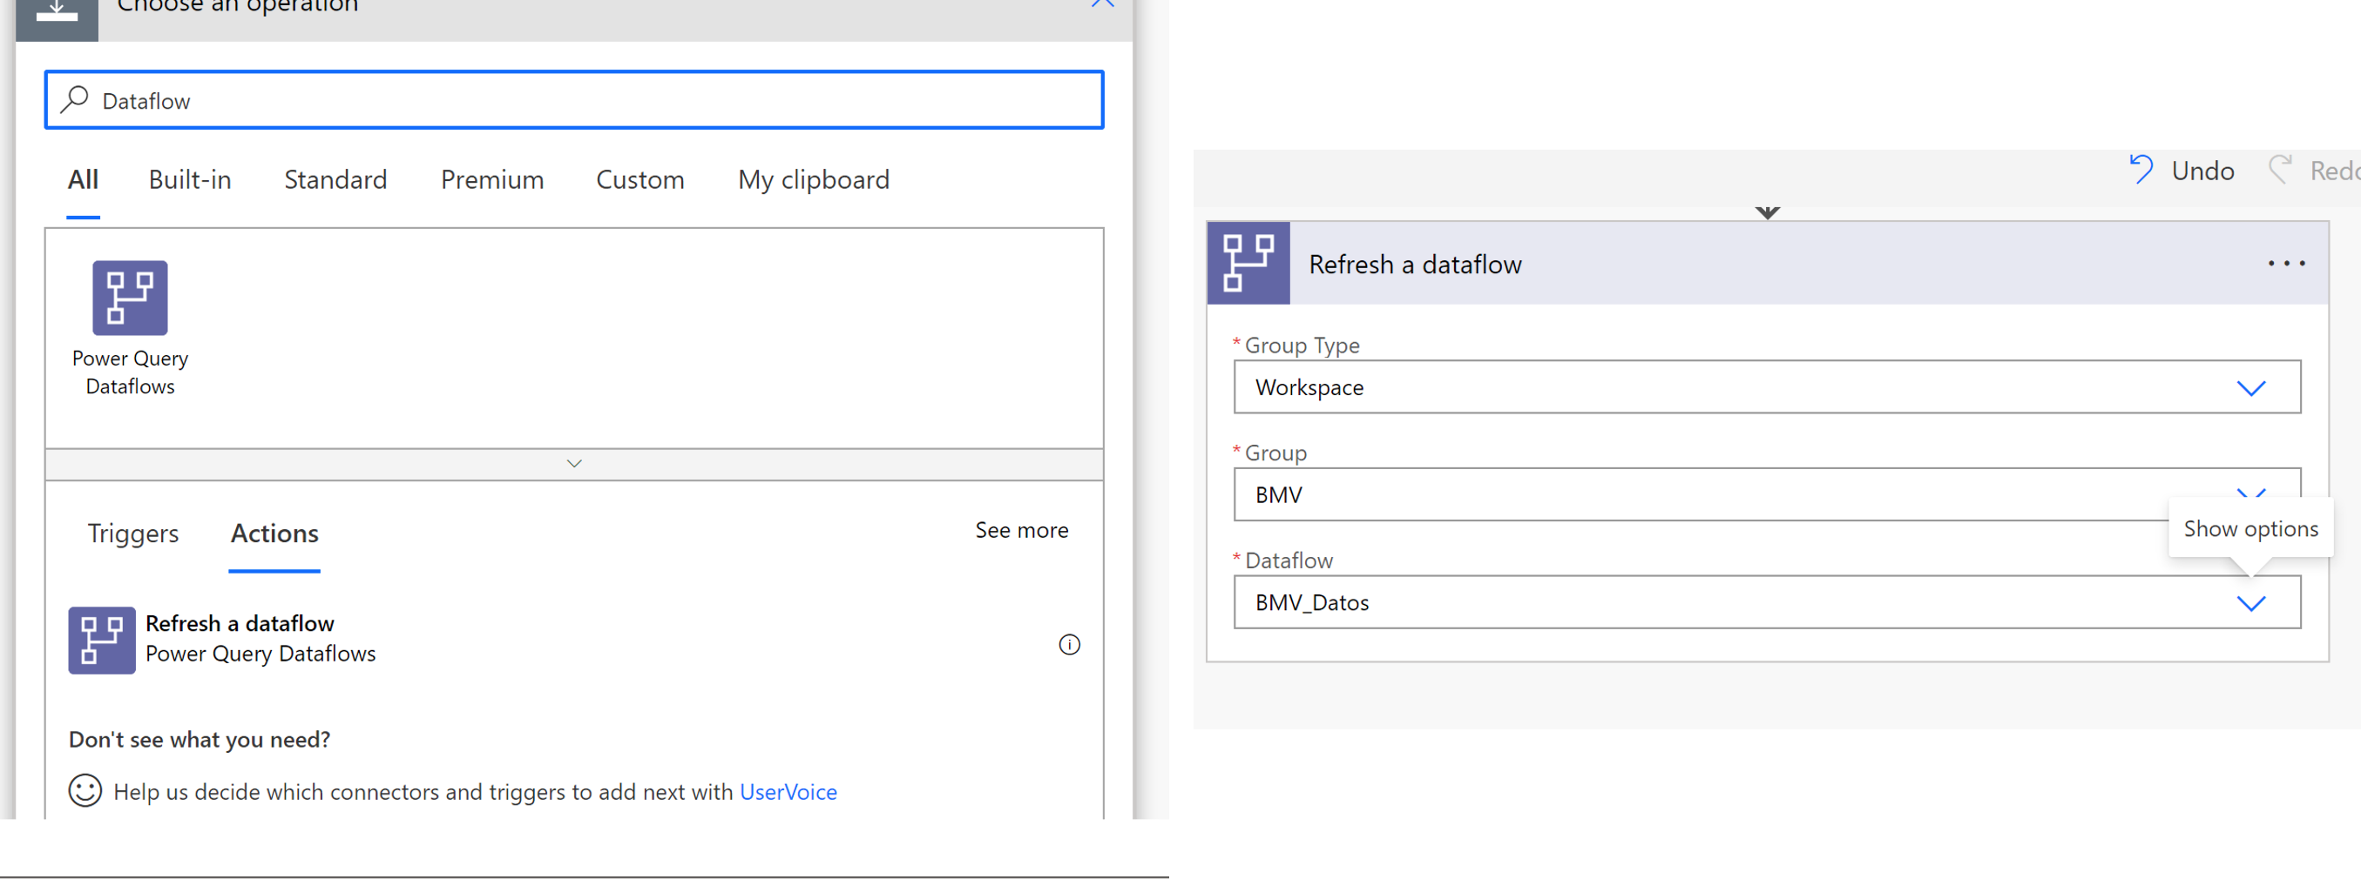The width and height of the screenshot is (2361, 879).
Task: Open the info tooltip for Refresh a dataflow
Action: (1069, 644)
